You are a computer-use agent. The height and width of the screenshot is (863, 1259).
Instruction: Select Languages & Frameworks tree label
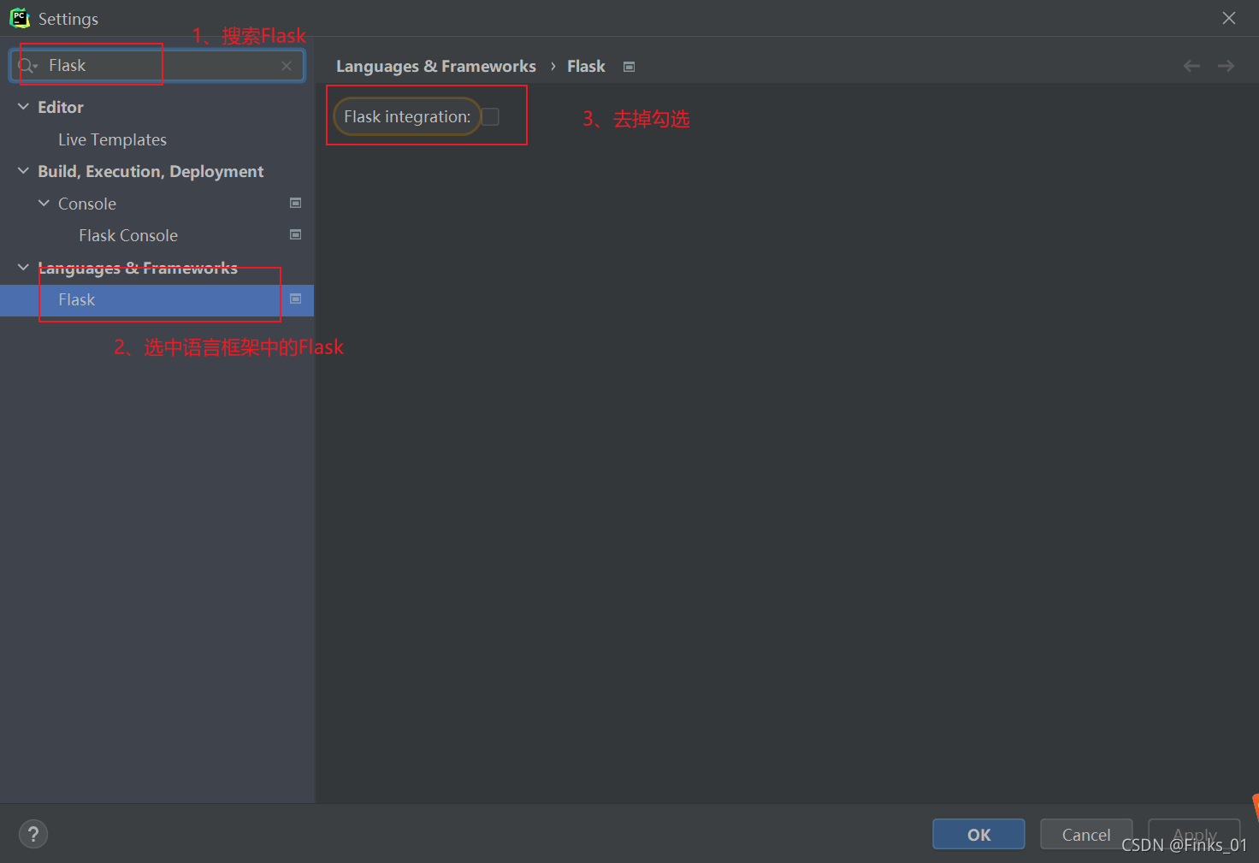pyautogui.click(x=138, y=268)
